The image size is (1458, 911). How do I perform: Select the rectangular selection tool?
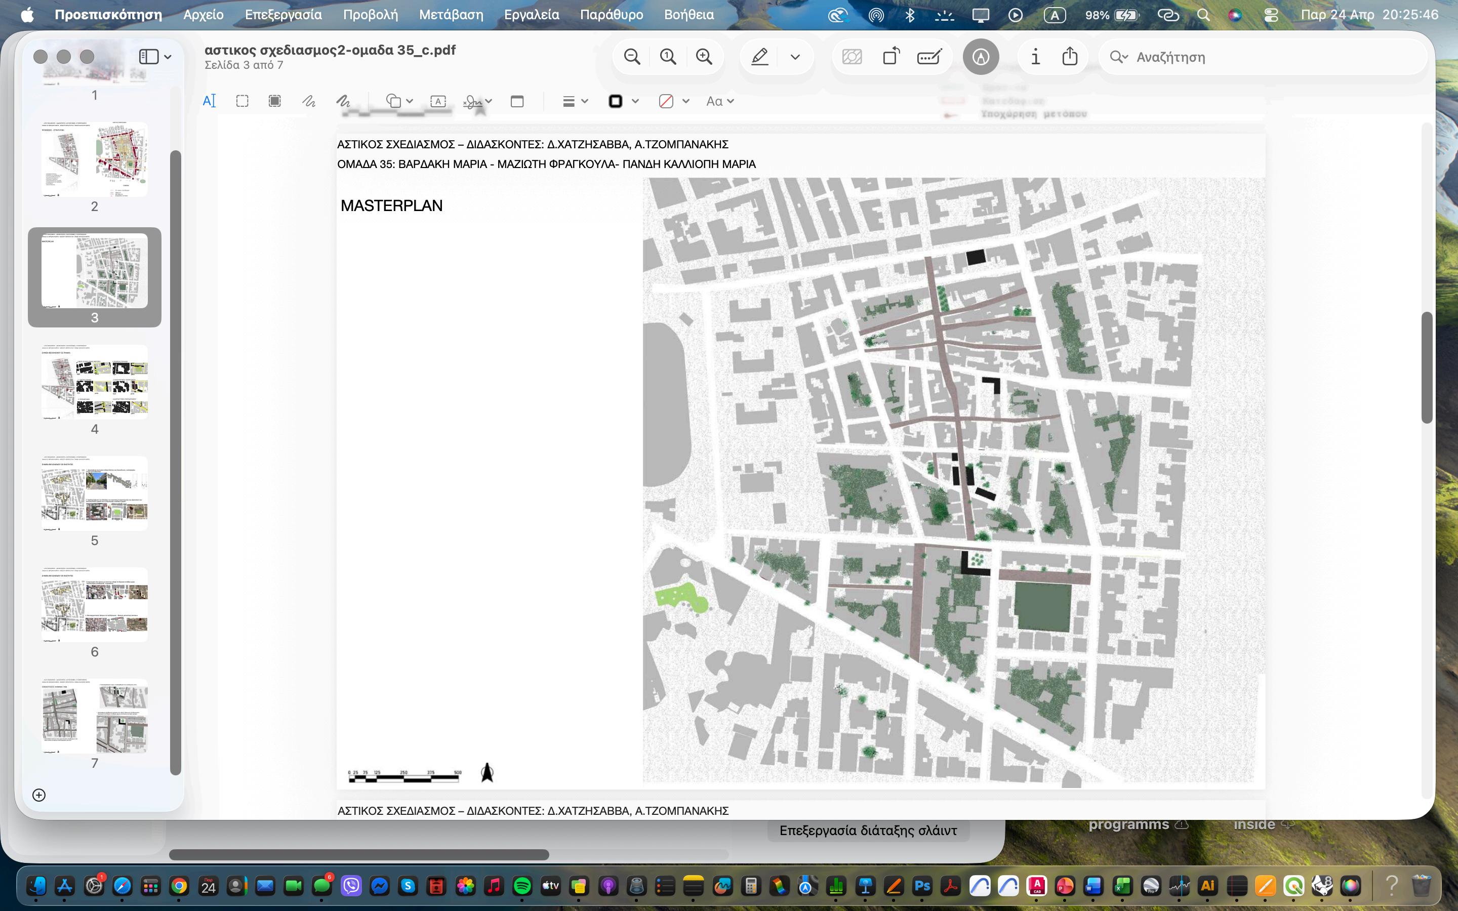point(242,101)
